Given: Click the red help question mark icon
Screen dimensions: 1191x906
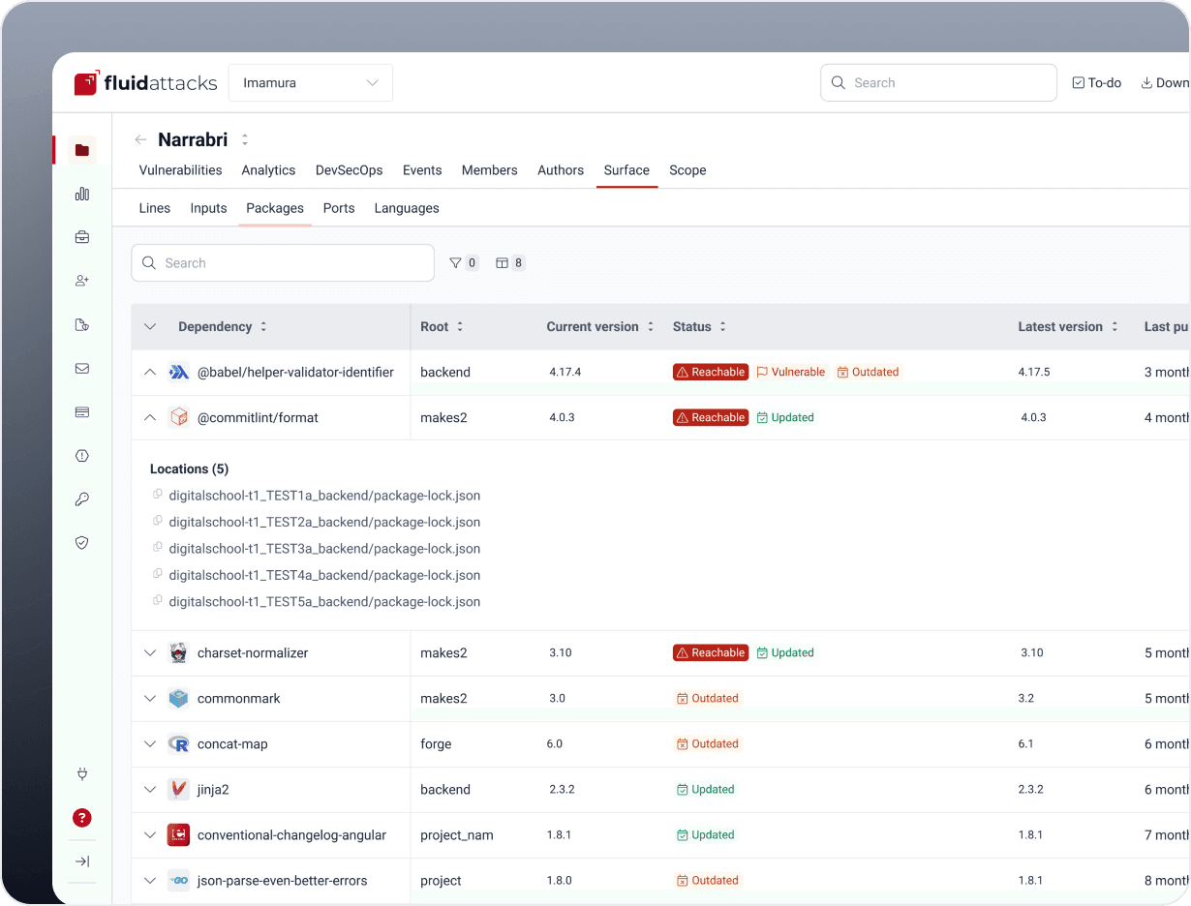Looking at the screenshot, I should 82,818.
